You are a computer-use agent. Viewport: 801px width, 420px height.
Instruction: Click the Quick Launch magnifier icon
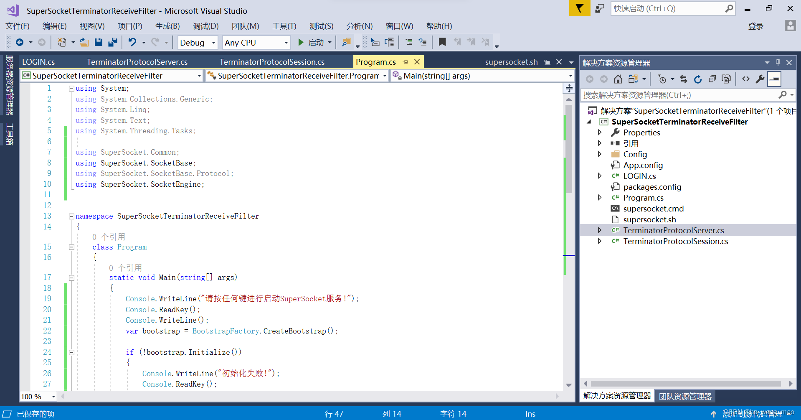click(x=729, y=8)
